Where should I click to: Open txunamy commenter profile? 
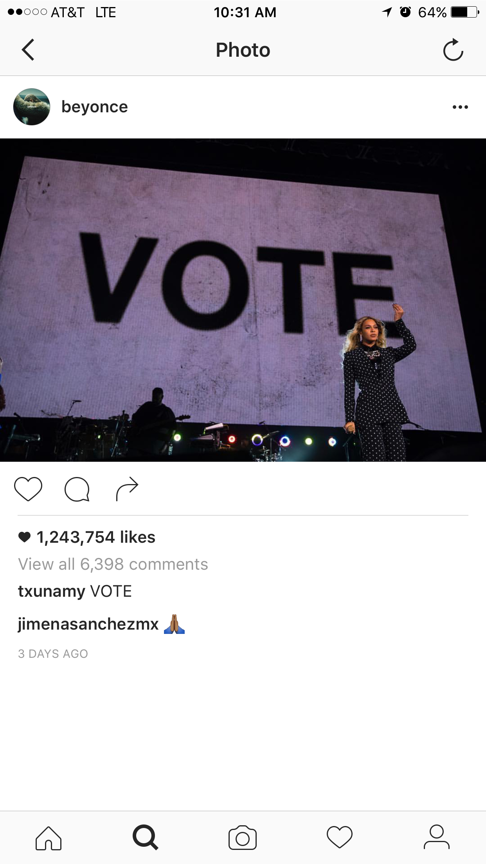pyautogui.click(x=52, y=591)
